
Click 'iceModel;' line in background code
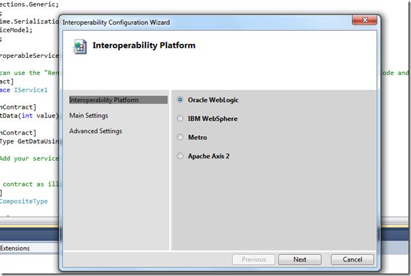[16, 30]
